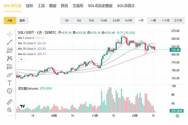The height and width of the screenshot is (125, 188).
Task: Open the 交易所 tab
Action: click(x=78, y=6)
